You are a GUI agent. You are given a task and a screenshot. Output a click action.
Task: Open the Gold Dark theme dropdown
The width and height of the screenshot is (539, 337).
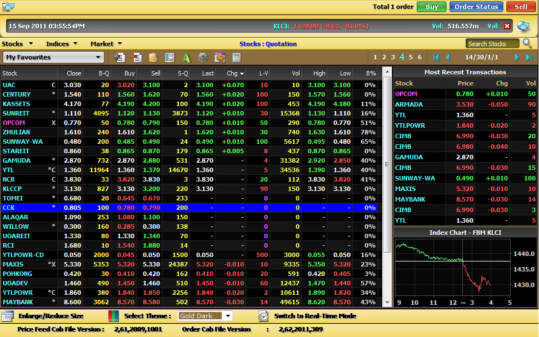click(205, 316)
